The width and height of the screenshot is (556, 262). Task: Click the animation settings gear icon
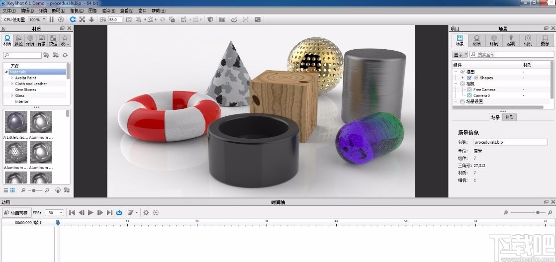point(146,212)
